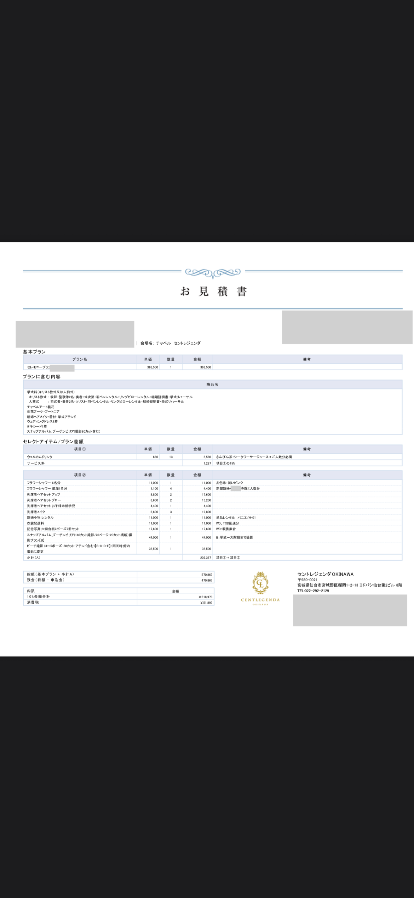Select the タキシード1着 line
Viewport: 414px width, 898px height.
(37, 426)
